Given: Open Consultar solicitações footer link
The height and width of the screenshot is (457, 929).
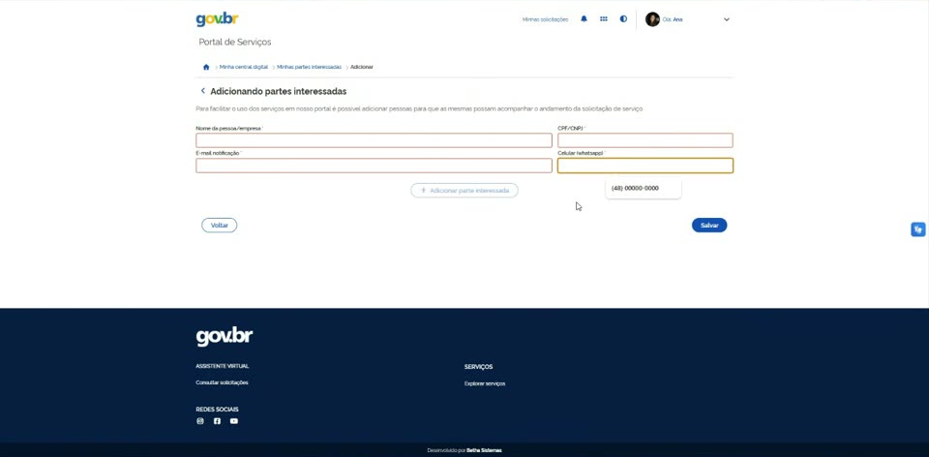Looking at the screenshot, I should coord(223,382).
